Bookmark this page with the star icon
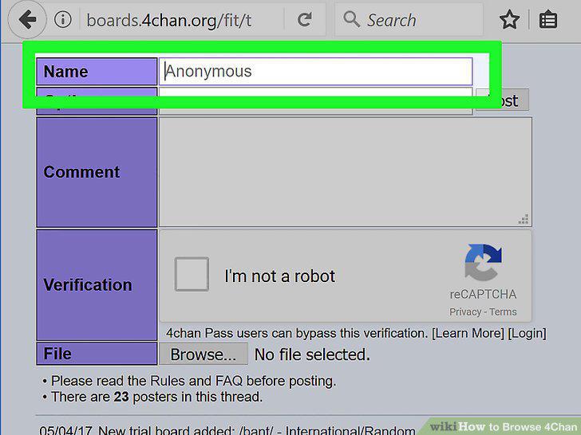Screen dimensions: 581x435 [509, 20]
